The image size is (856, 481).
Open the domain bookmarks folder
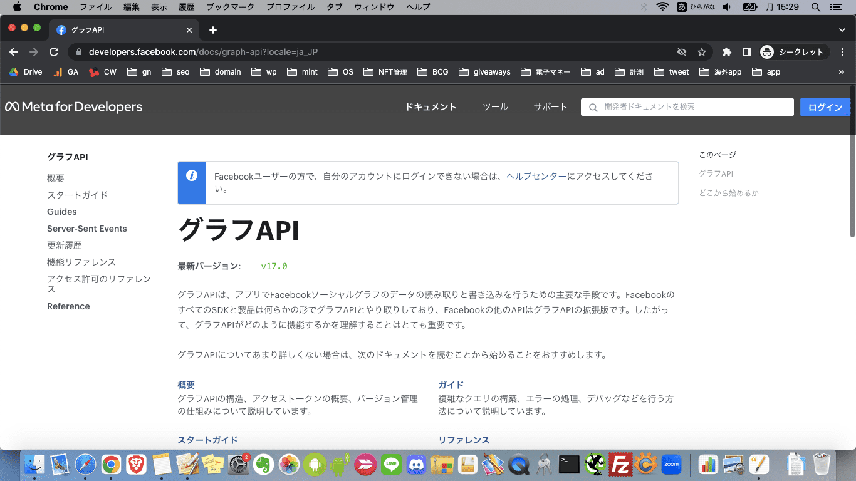(221, 72)
